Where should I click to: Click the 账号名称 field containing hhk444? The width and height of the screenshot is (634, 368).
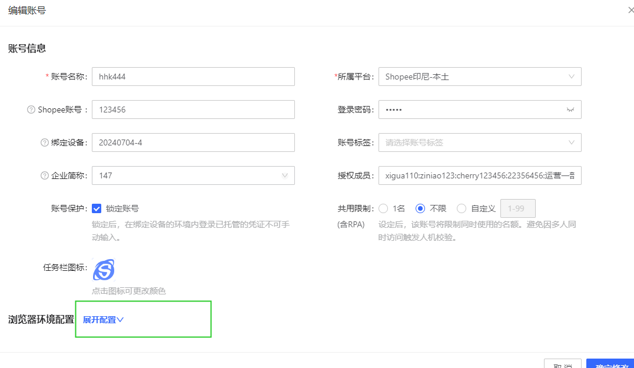(x=193, y=77)
